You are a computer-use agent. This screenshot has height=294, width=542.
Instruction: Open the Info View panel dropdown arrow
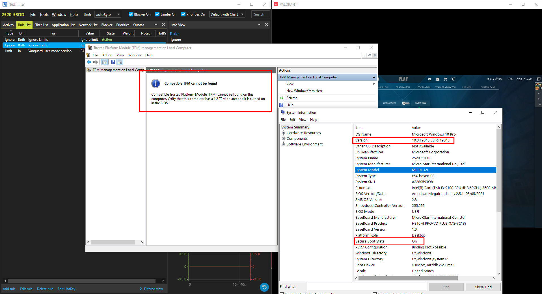259,25
